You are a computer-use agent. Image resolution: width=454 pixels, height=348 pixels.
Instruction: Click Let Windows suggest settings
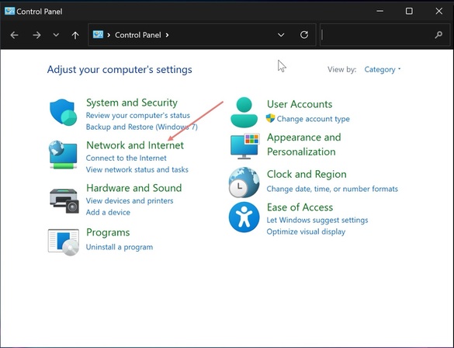[x=317, y=220]
